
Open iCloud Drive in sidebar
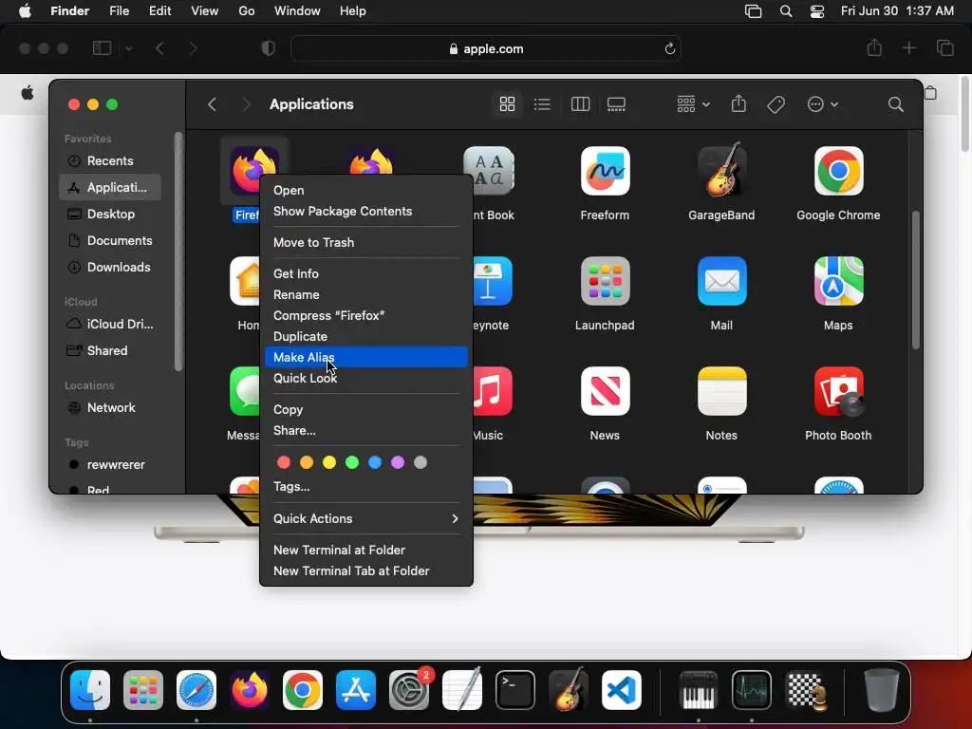pos(110,325)
